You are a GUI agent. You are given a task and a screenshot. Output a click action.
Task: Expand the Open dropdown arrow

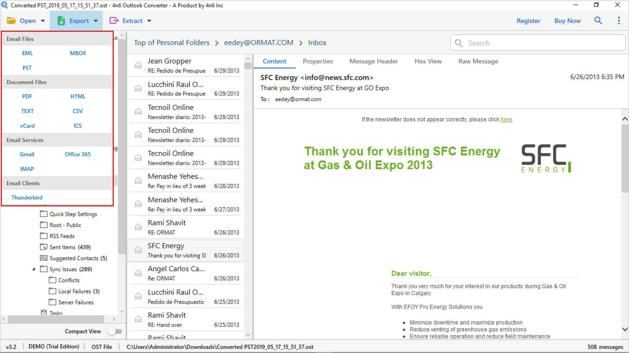[43, 21]
